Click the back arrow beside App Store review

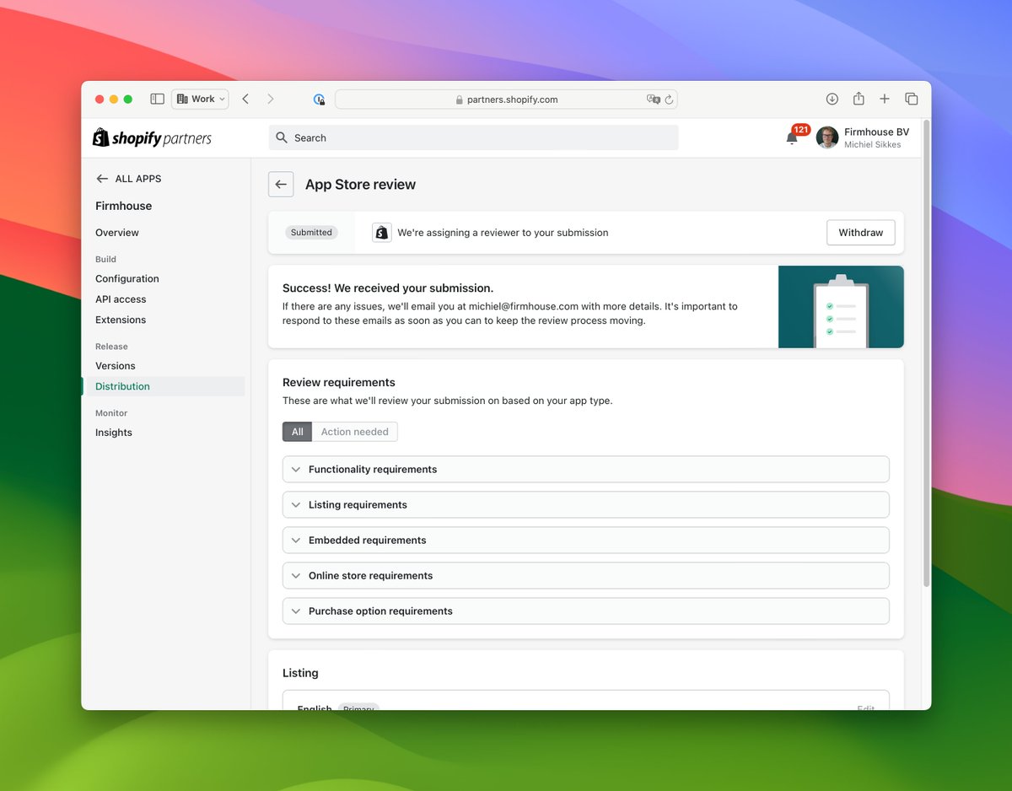click(x=281, y=185)
